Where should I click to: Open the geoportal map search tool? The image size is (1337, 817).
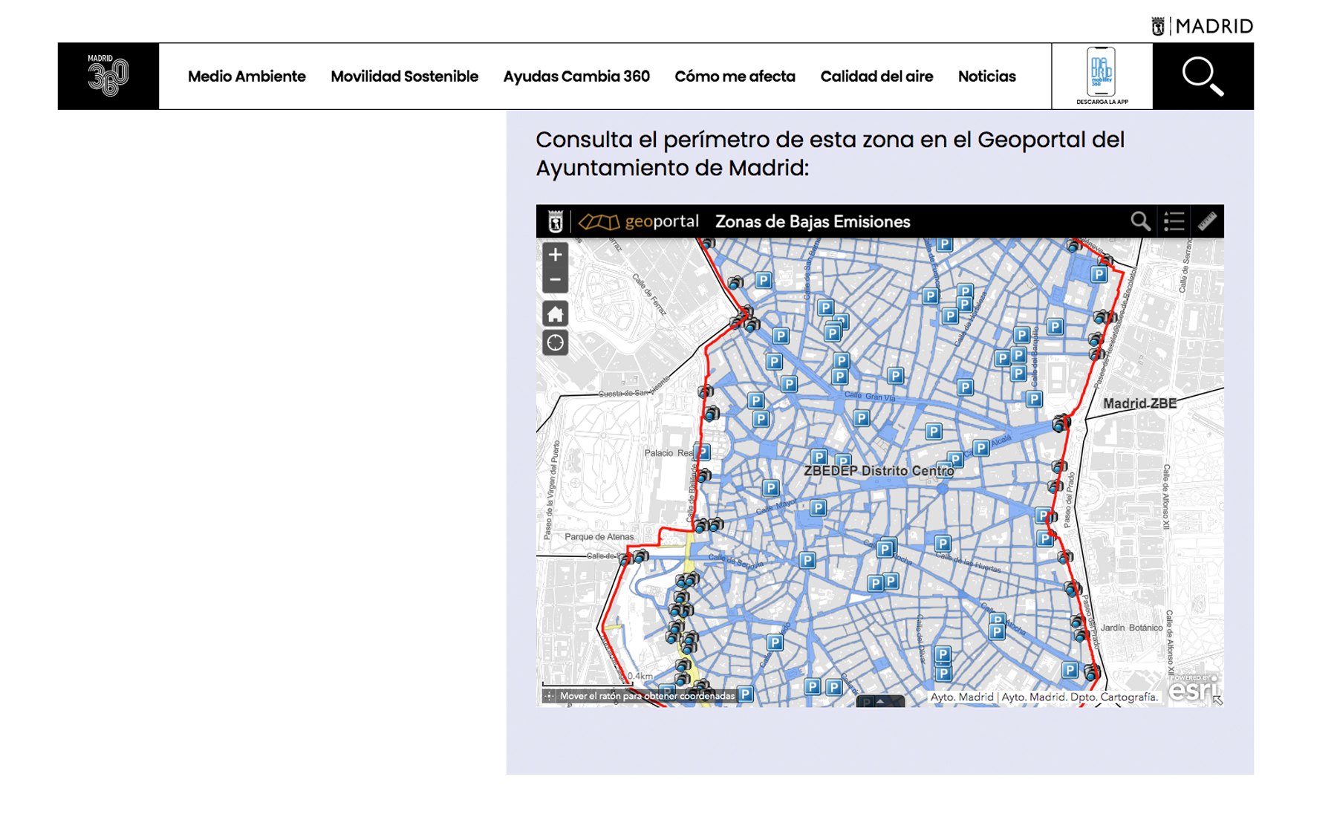(1140, 221)
